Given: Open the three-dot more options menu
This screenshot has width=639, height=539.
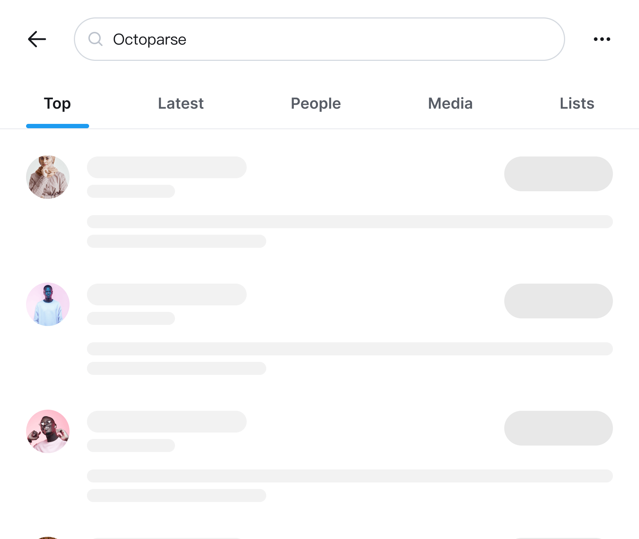Looking at the screenshot, I should click(602, 39).
